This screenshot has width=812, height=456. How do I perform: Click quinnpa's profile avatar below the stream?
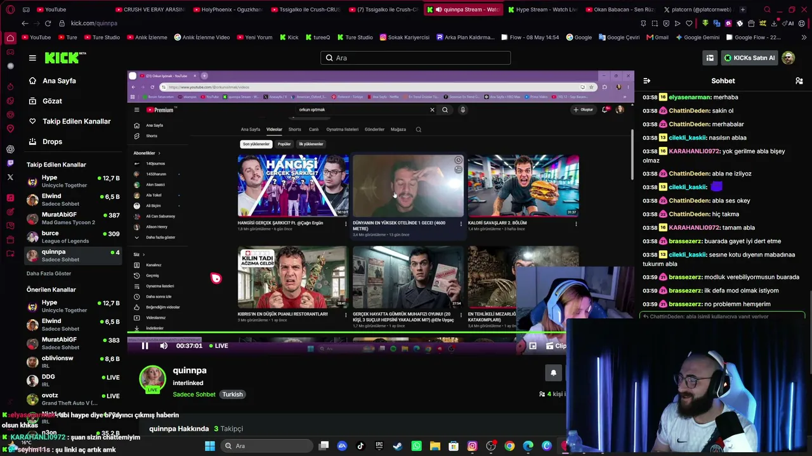pos(152,378)
